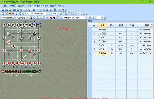Open the 去休闲厅 room dropdown
Image resolution: width=154 pixels, height=99 pixels.
point(73,18)
